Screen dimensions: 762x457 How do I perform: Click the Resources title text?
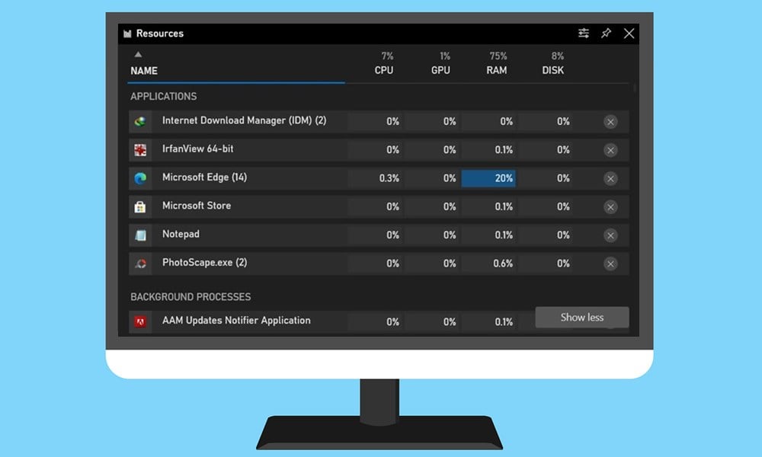click(x=160, y=34)
